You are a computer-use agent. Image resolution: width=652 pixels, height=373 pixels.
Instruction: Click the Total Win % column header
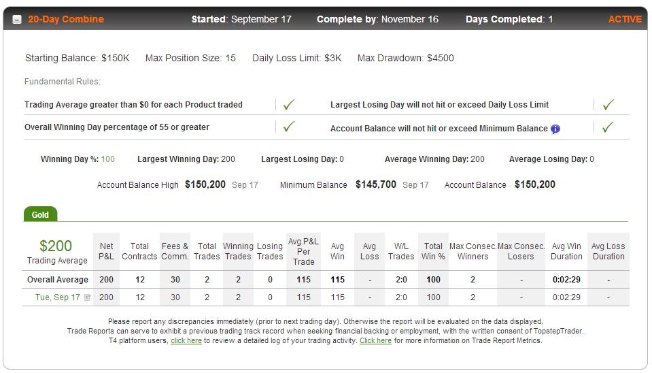click(433, 251)
